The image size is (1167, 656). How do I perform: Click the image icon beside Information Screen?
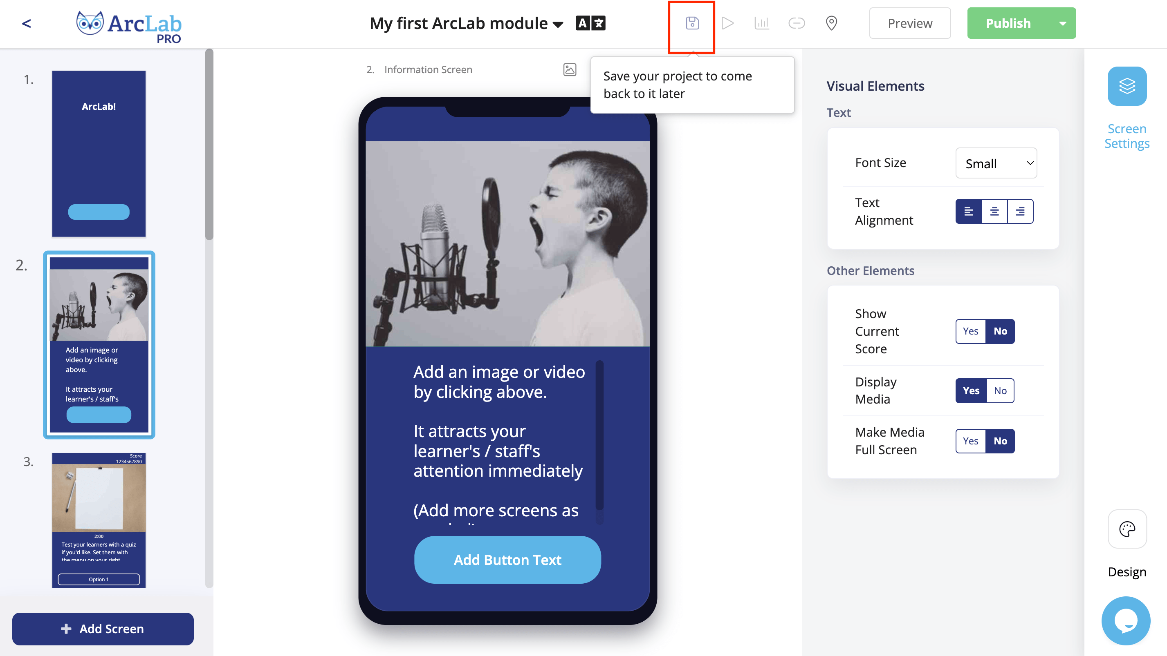coord(570,70)
